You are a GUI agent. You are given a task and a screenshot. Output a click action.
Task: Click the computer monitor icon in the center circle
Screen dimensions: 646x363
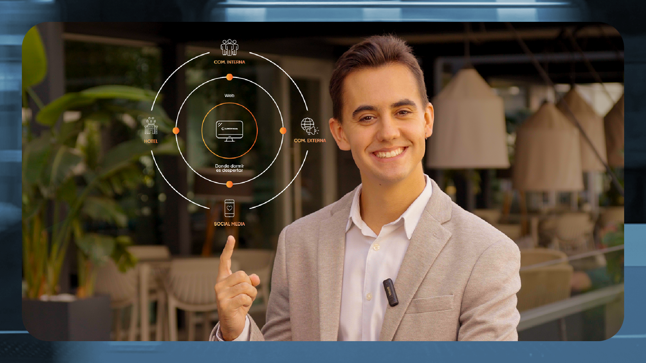point(229,131)
